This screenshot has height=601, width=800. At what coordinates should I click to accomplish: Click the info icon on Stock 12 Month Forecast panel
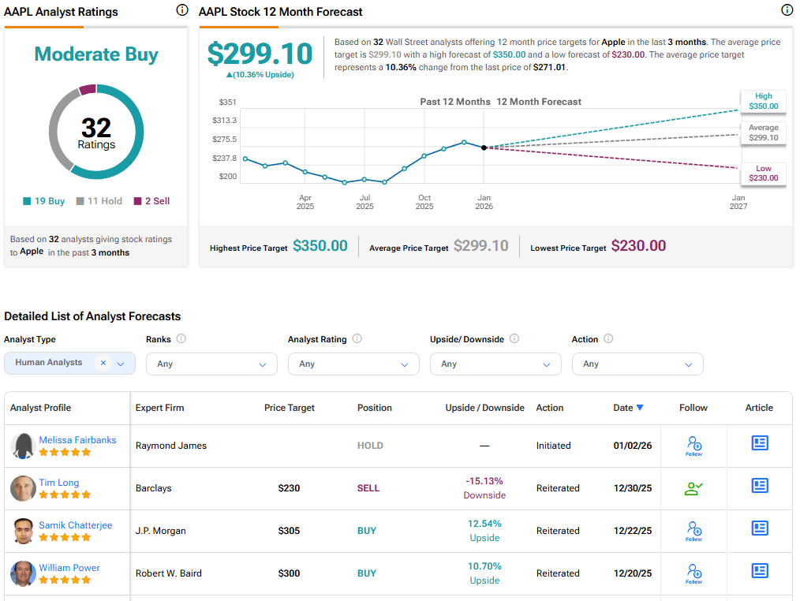[x=787, y=10]
